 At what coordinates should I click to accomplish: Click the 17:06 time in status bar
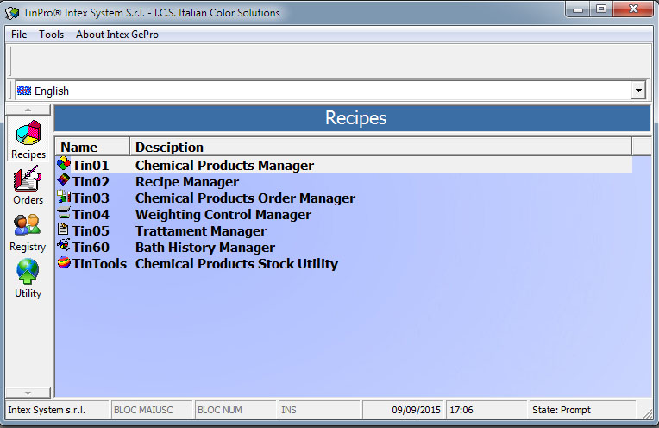[461, 410]
